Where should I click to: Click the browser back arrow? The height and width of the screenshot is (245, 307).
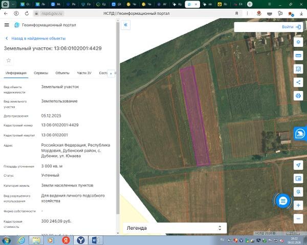tap(6, 13)
